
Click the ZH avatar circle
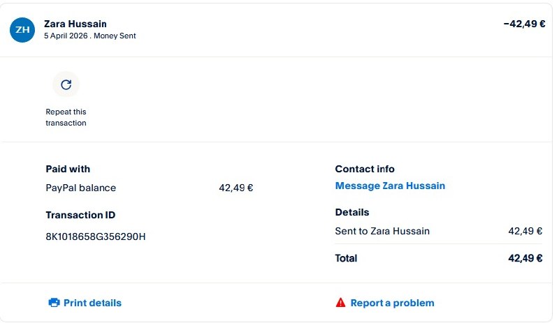[x=22, y=29]
